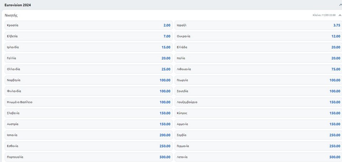
Task: Select Ισραήλ at odds 3.75
Action: [x=258, y=25]
